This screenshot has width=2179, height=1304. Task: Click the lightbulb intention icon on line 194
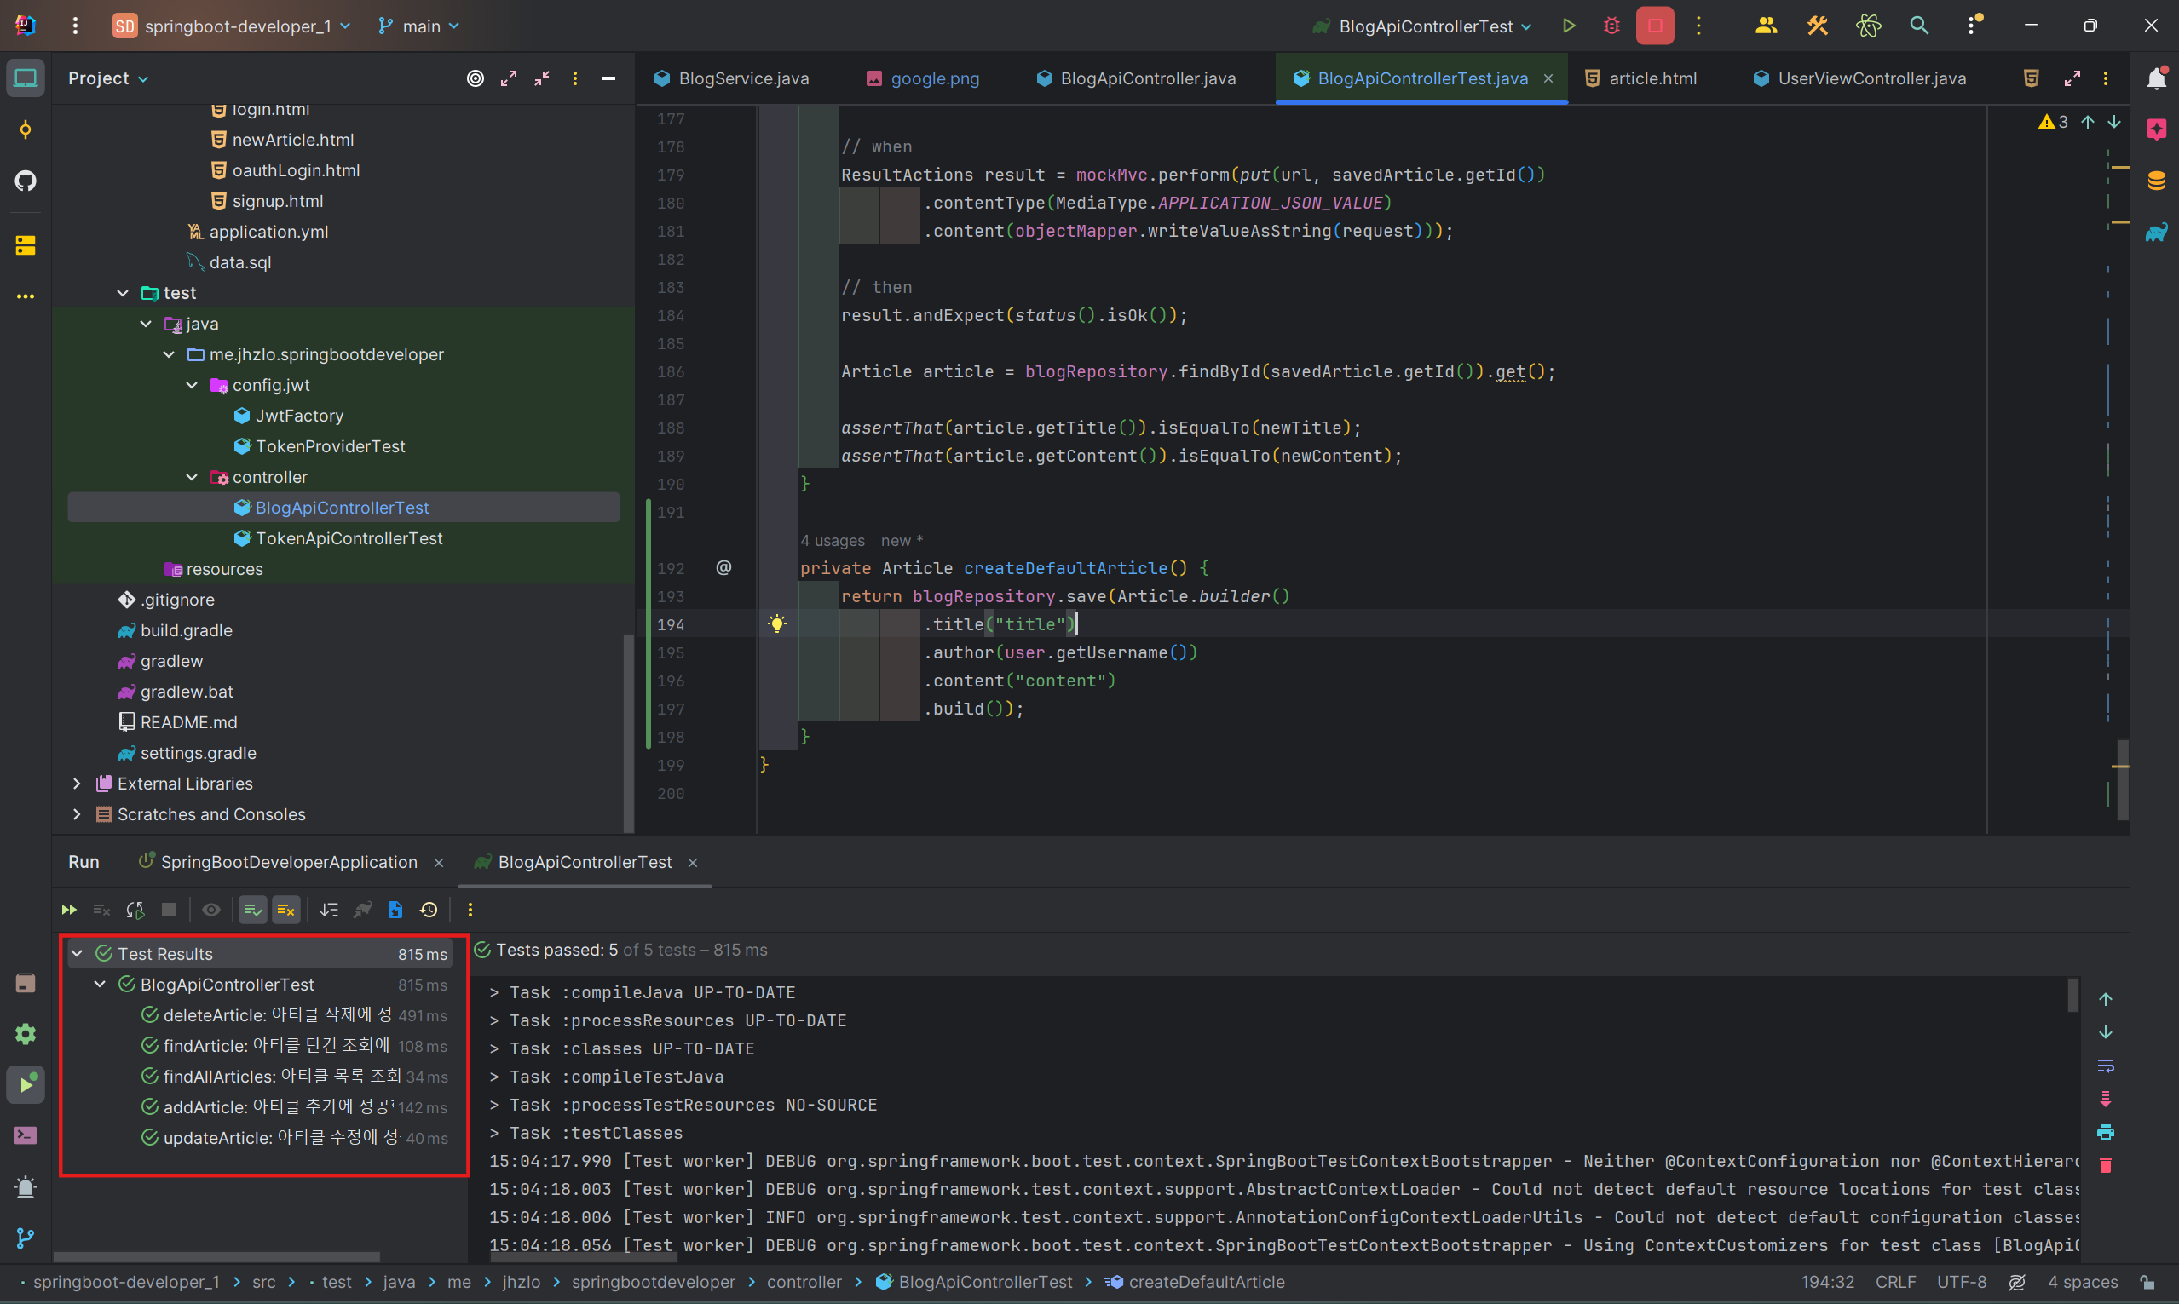(776, 623)
